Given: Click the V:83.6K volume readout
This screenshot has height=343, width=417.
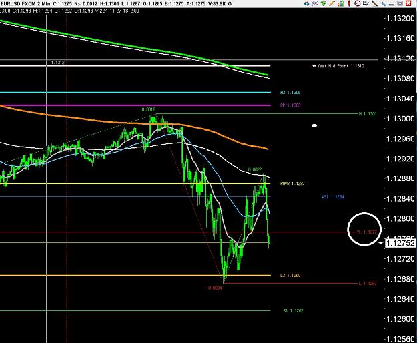Looking at the screenshot, I should click(216, 4).
